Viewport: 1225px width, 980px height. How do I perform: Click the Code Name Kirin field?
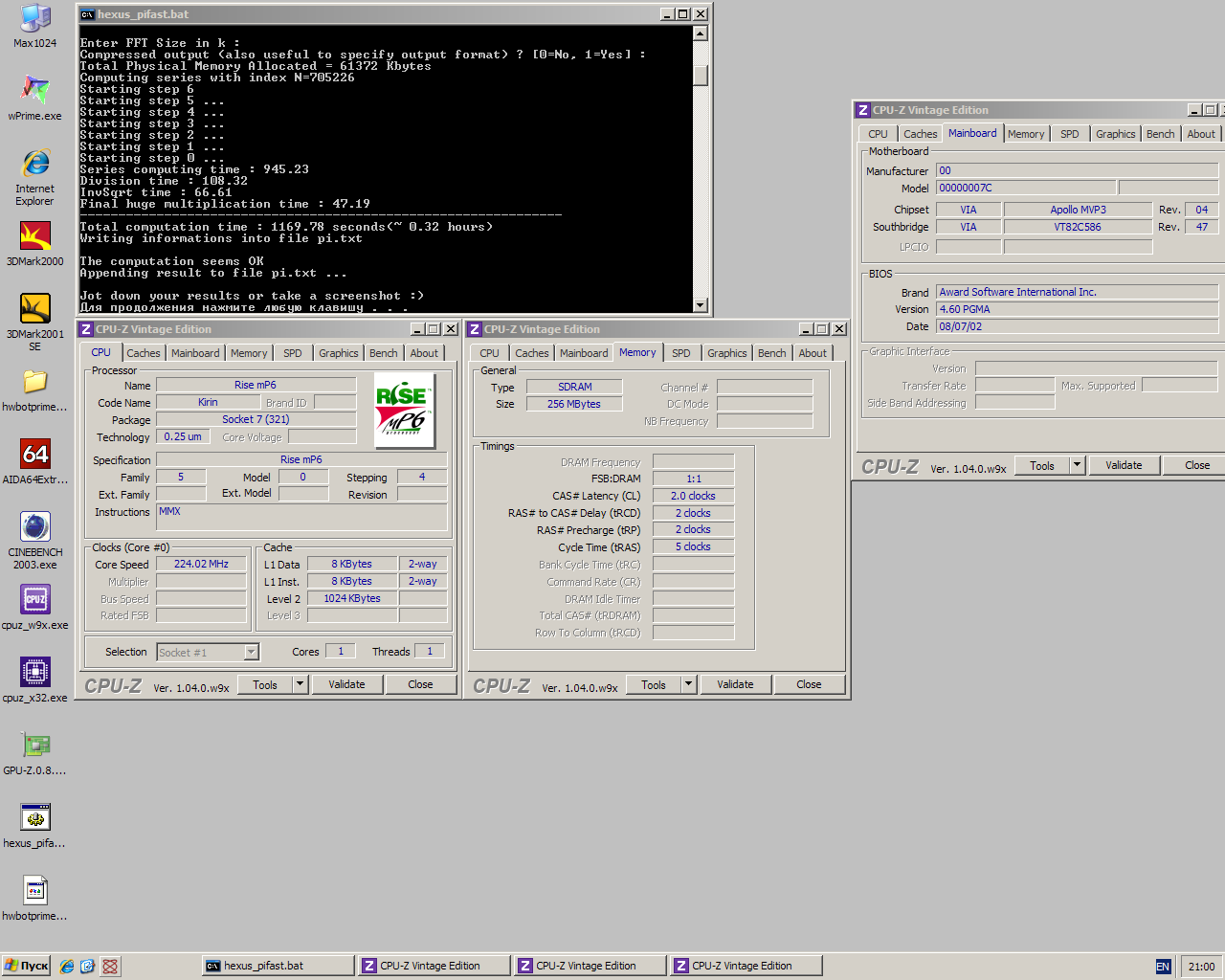click(208, 402)
